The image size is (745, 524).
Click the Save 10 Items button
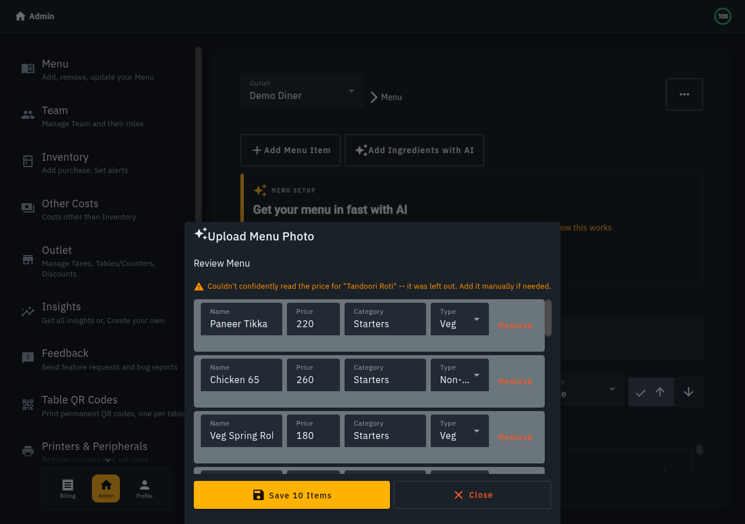pos(292,495)
